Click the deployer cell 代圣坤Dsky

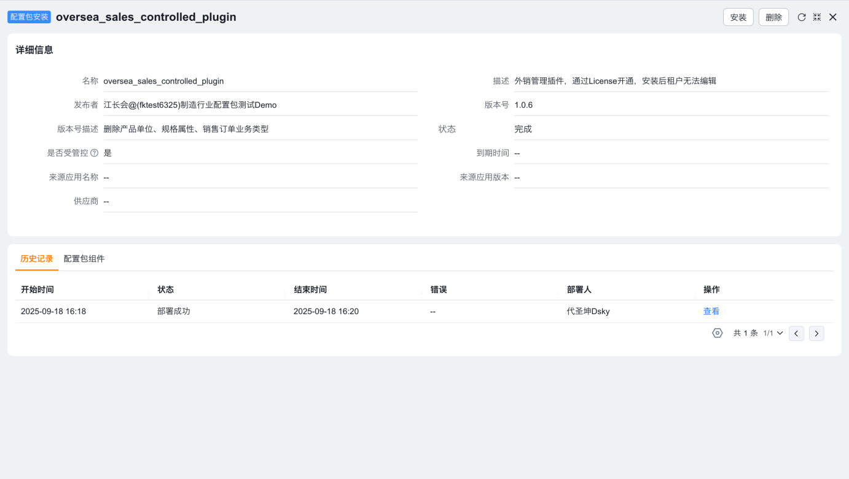pyautogui.click(x=589, y=312)
